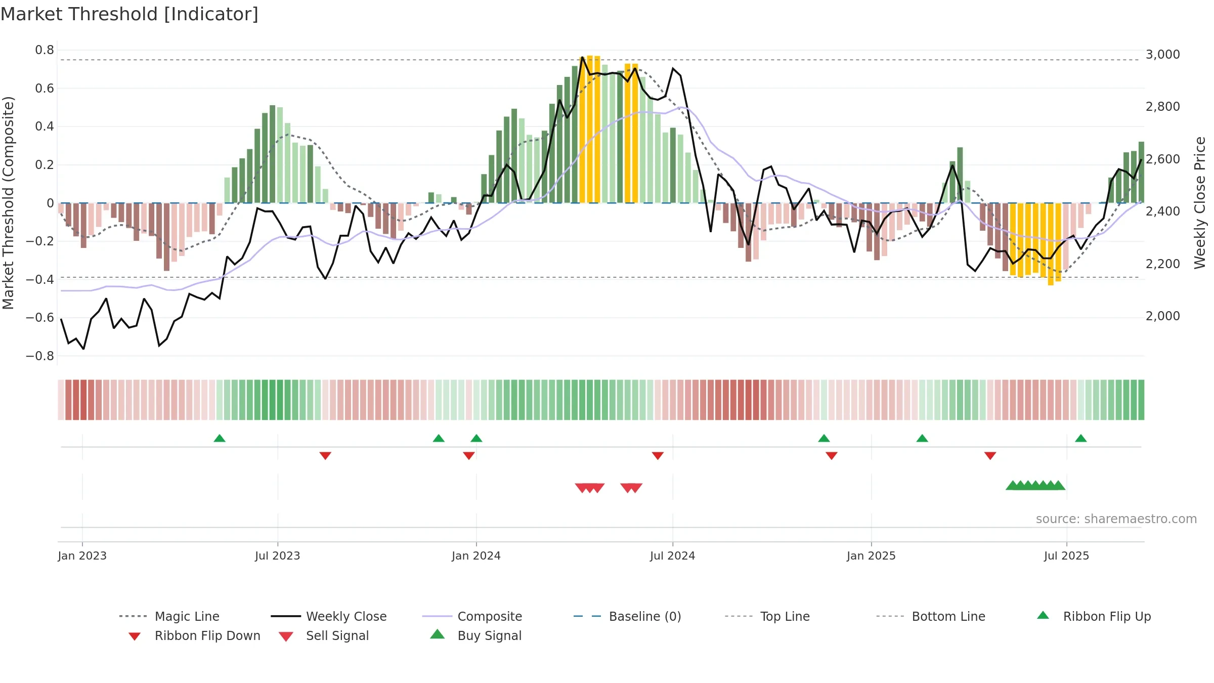Click the 0.8 composite axis label
1214x683 pixels.
click(45, 50)
